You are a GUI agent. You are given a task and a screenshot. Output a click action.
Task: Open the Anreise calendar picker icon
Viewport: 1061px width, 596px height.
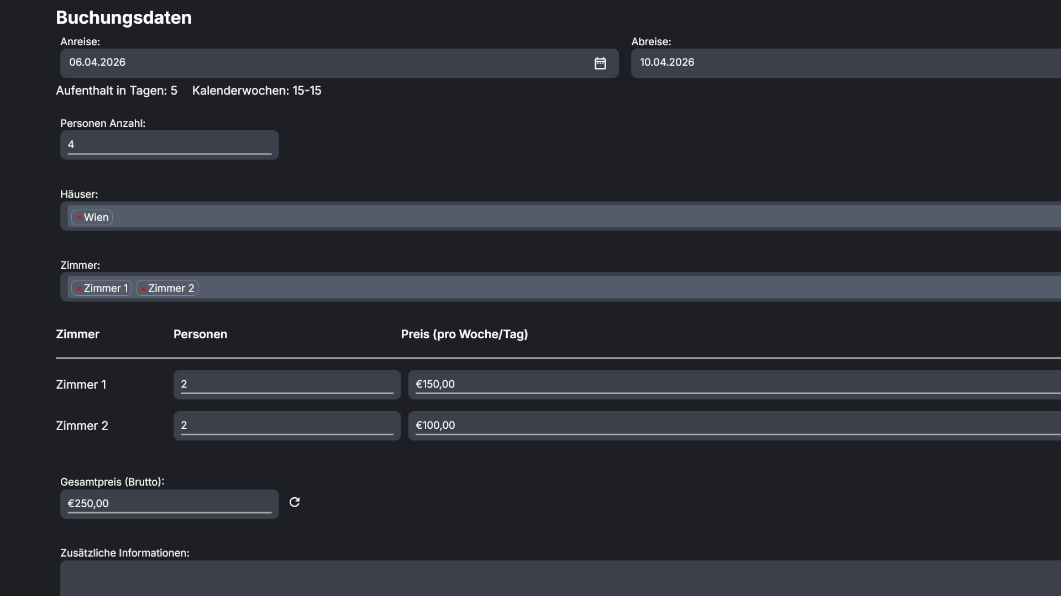(600, 63)
